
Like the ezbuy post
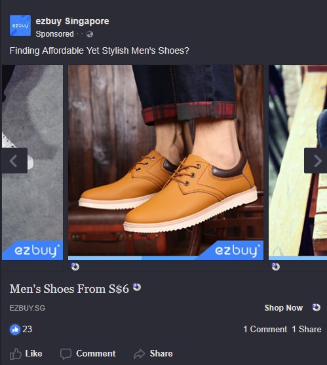[x=26, y=354]
